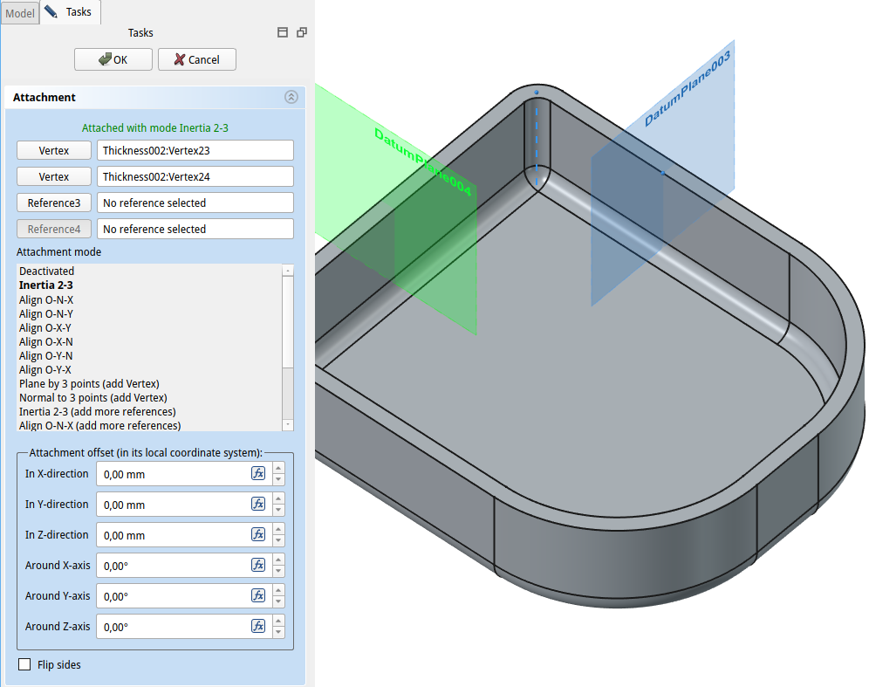Click Reference3 selection button
This screenshot has height=687, width=869.
coord(54,203)
